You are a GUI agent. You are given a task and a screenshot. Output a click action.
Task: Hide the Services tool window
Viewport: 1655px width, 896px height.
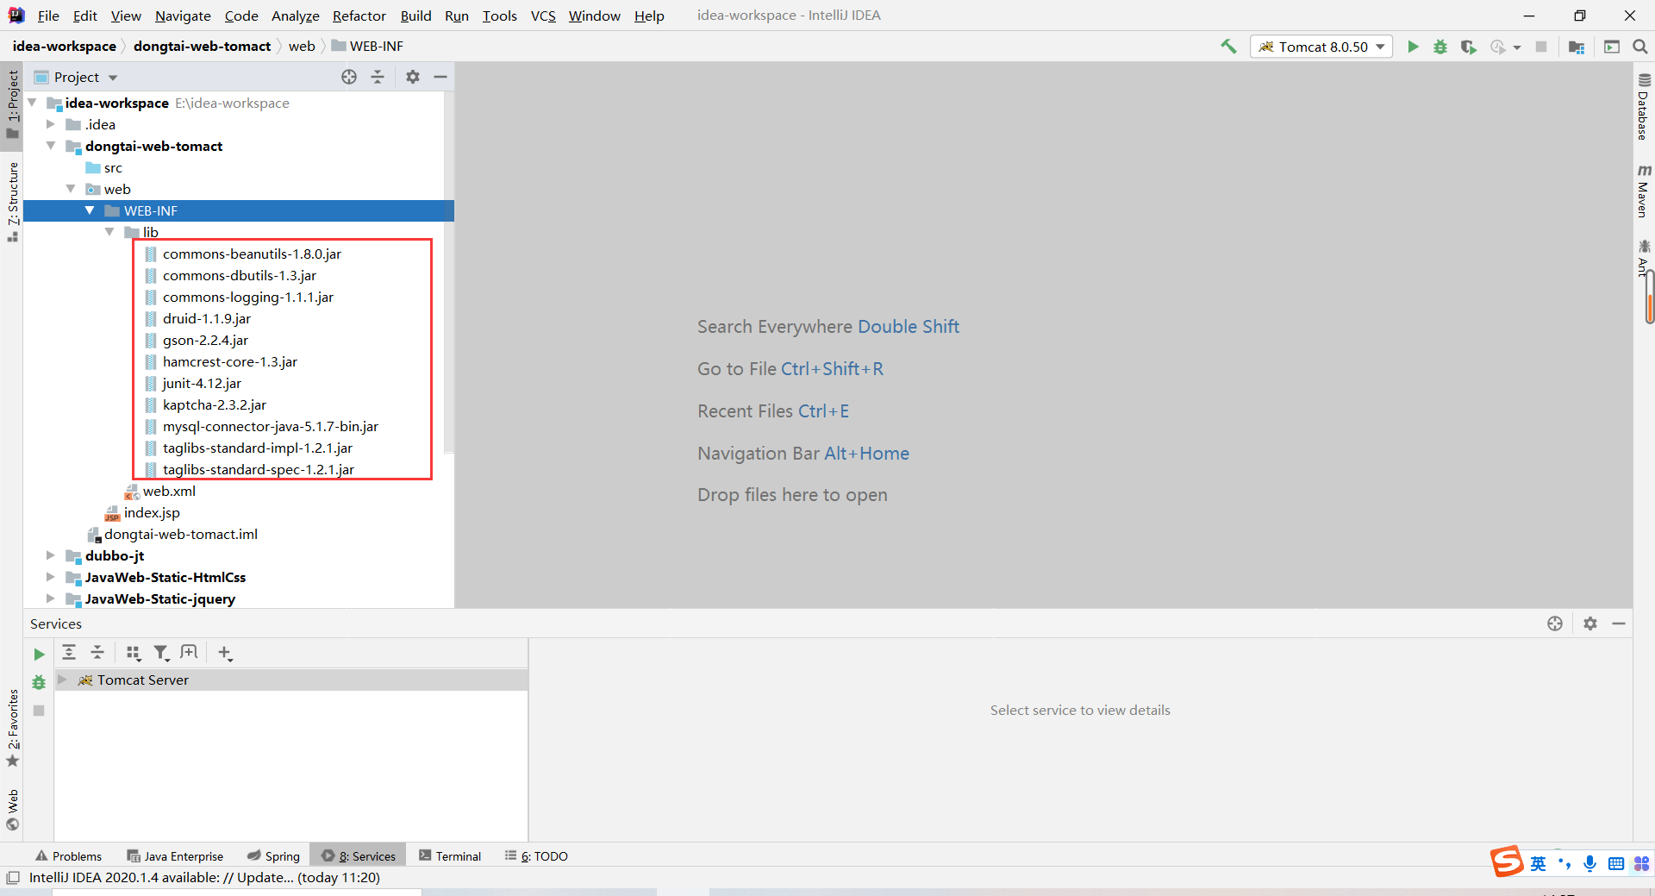click(x=1619, y=623)
